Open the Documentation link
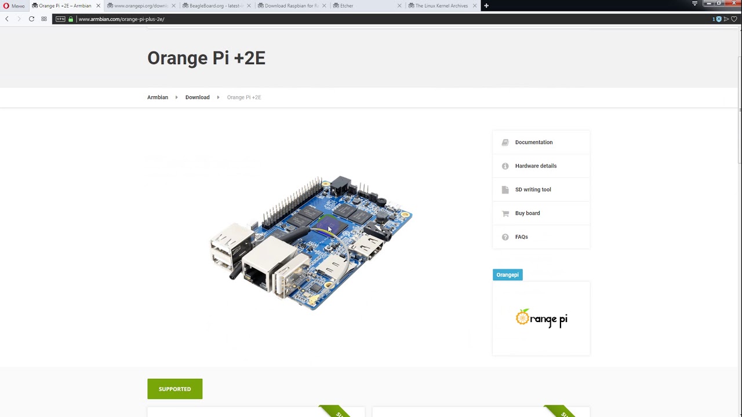The height and width of the screenshot is (417, 742). (x=534, y=142)
